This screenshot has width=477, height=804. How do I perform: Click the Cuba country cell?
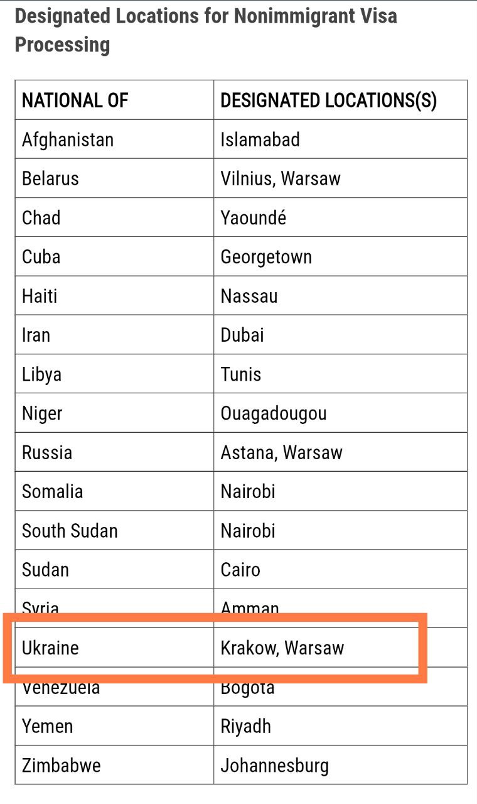[x=41, y=257]
